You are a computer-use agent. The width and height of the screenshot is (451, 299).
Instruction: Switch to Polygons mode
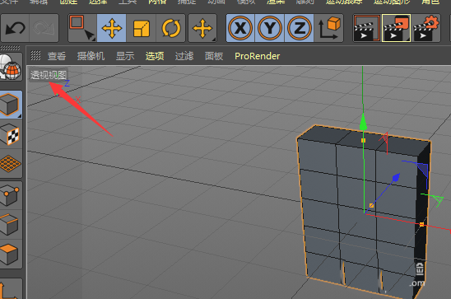pyautogui.click(x=10, y=254)
